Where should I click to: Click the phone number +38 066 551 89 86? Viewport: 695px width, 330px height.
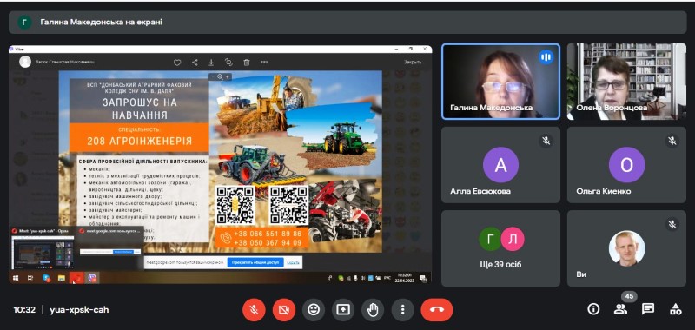coord(268,234)
